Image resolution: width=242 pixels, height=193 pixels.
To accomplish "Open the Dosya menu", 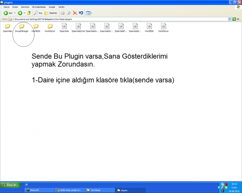I will [7, 7].
